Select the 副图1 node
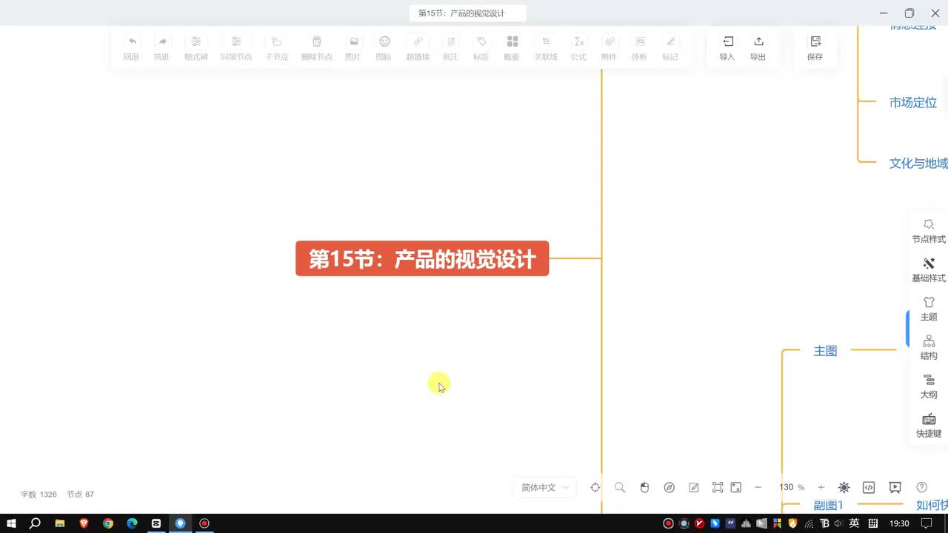Viewport: 948px width, 533px height. point(829,506)
